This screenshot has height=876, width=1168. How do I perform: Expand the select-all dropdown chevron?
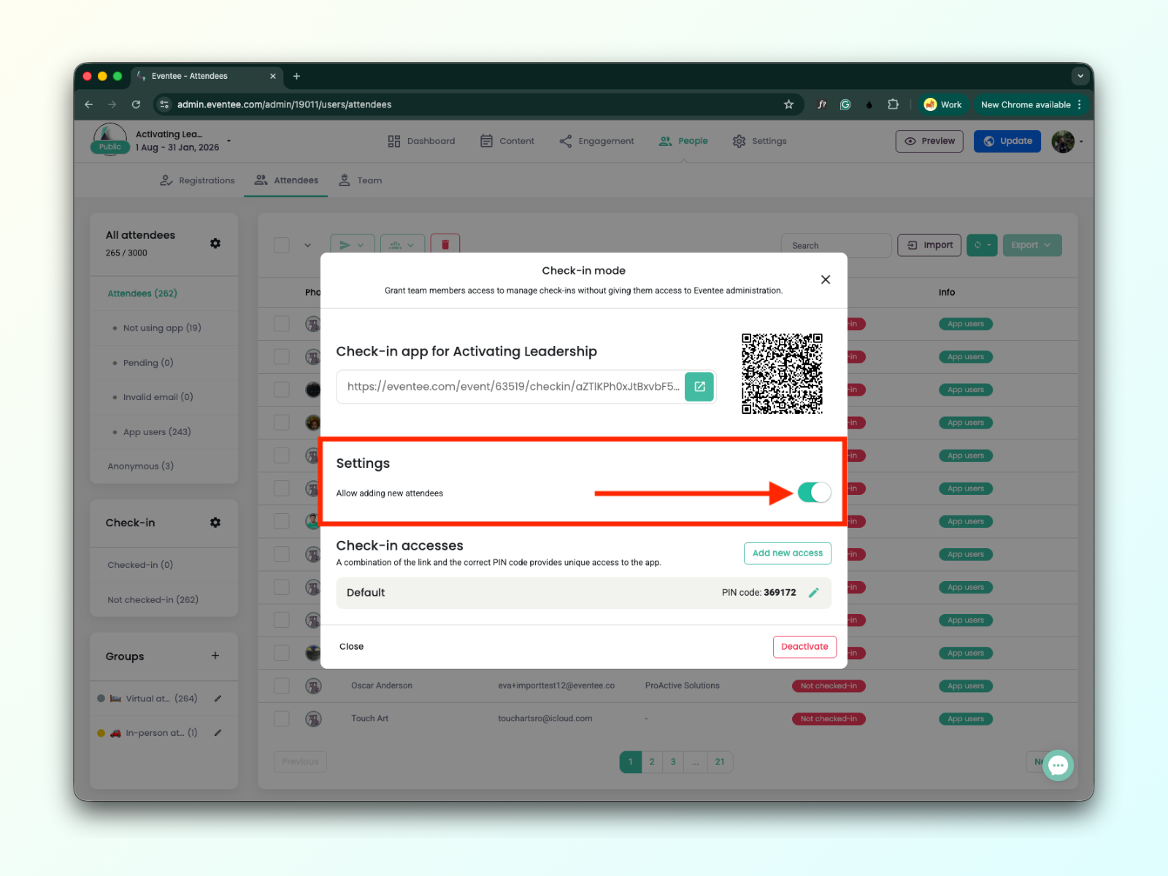click(x=307, y=245)
